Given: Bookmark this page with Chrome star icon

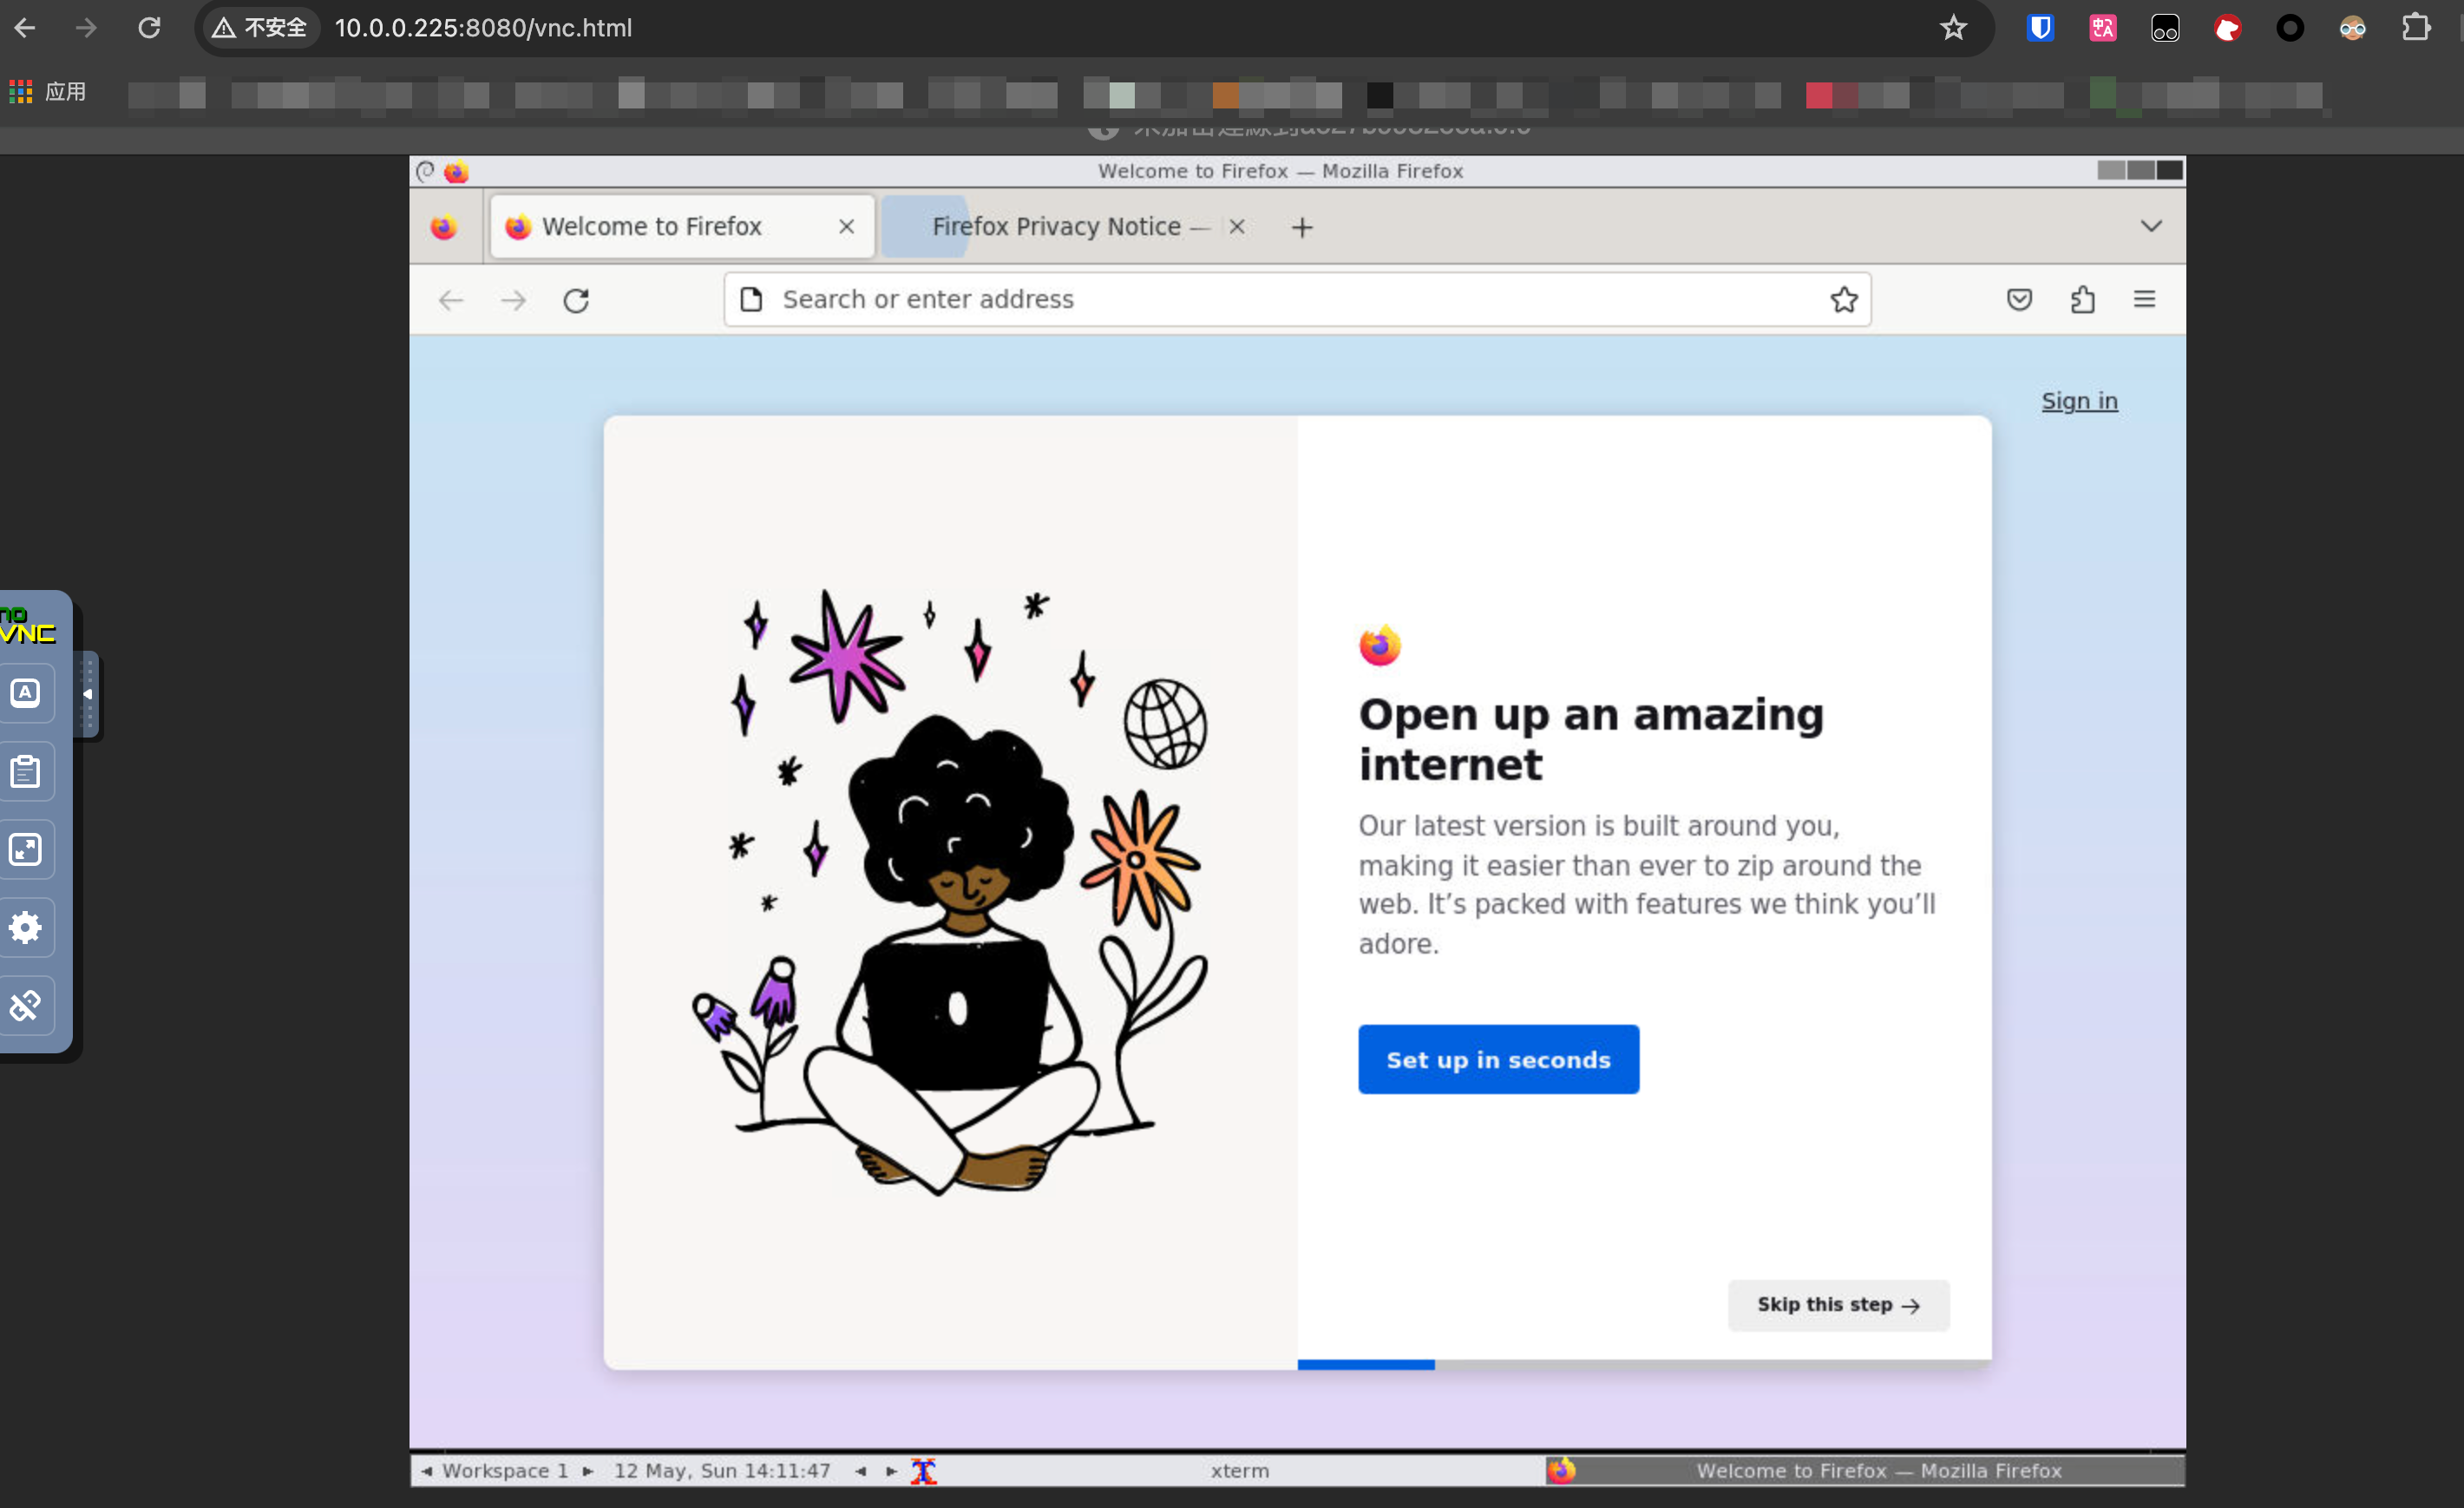Looking at the screenshot, I should (1953, 28).
